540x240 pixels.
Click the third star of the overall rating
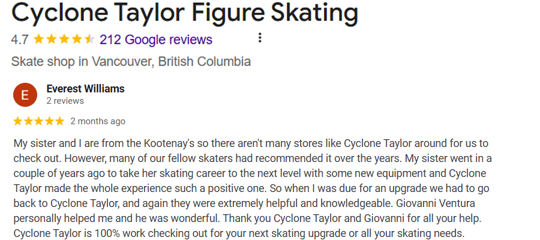click(64, 40)
